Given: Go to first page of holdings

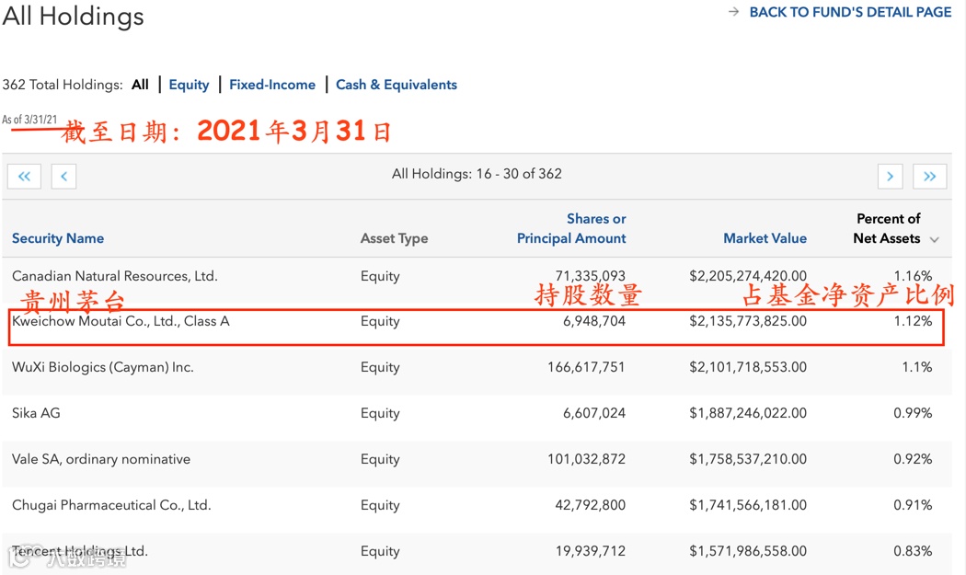Looking at the screenshot, I should point(24,176).
